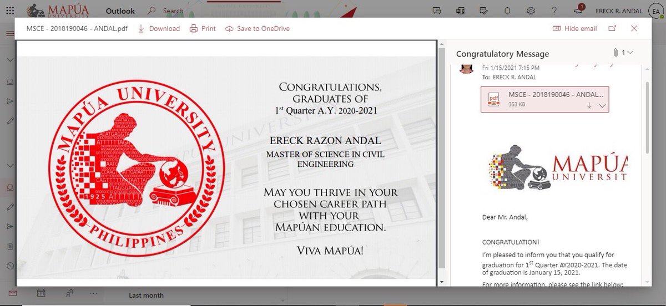This screenshot has width=666, height=306.
Task: Open the My Day tasks icon
Action: 483,11
